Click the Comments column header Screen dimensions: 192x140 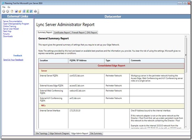(157, 60)
